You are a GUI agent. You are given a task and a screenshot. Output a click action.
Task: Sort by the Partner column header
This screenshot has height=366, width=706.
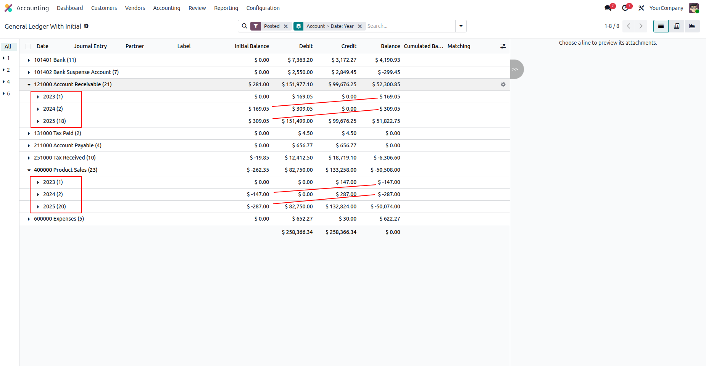tap(135, 46)
